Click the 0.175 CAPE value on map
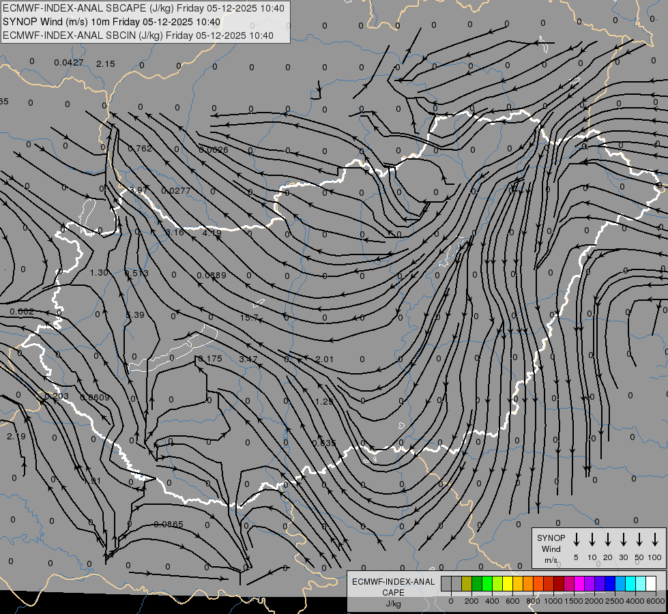The height and width of the screenshot is (614, 668). [210, 359]
